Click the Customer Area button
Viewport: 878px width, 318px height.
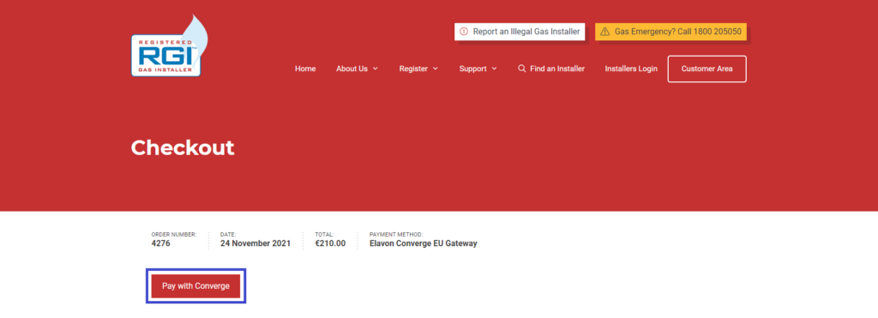coord(707,69)
